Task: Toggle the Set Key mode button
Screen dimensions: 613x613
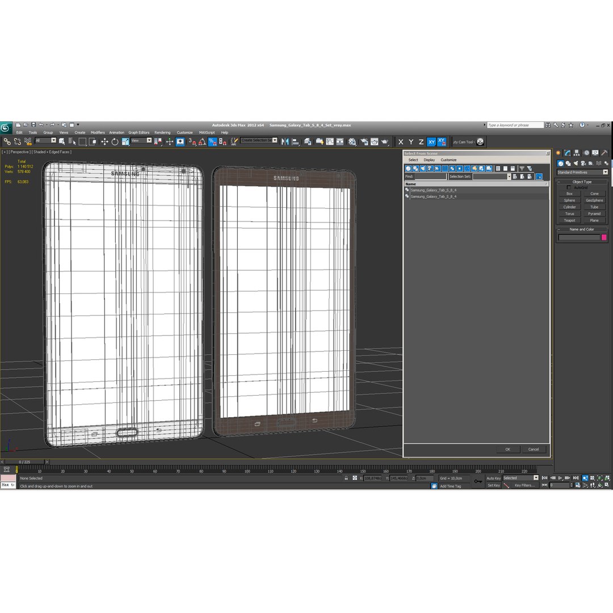Action: pos(493,485)
